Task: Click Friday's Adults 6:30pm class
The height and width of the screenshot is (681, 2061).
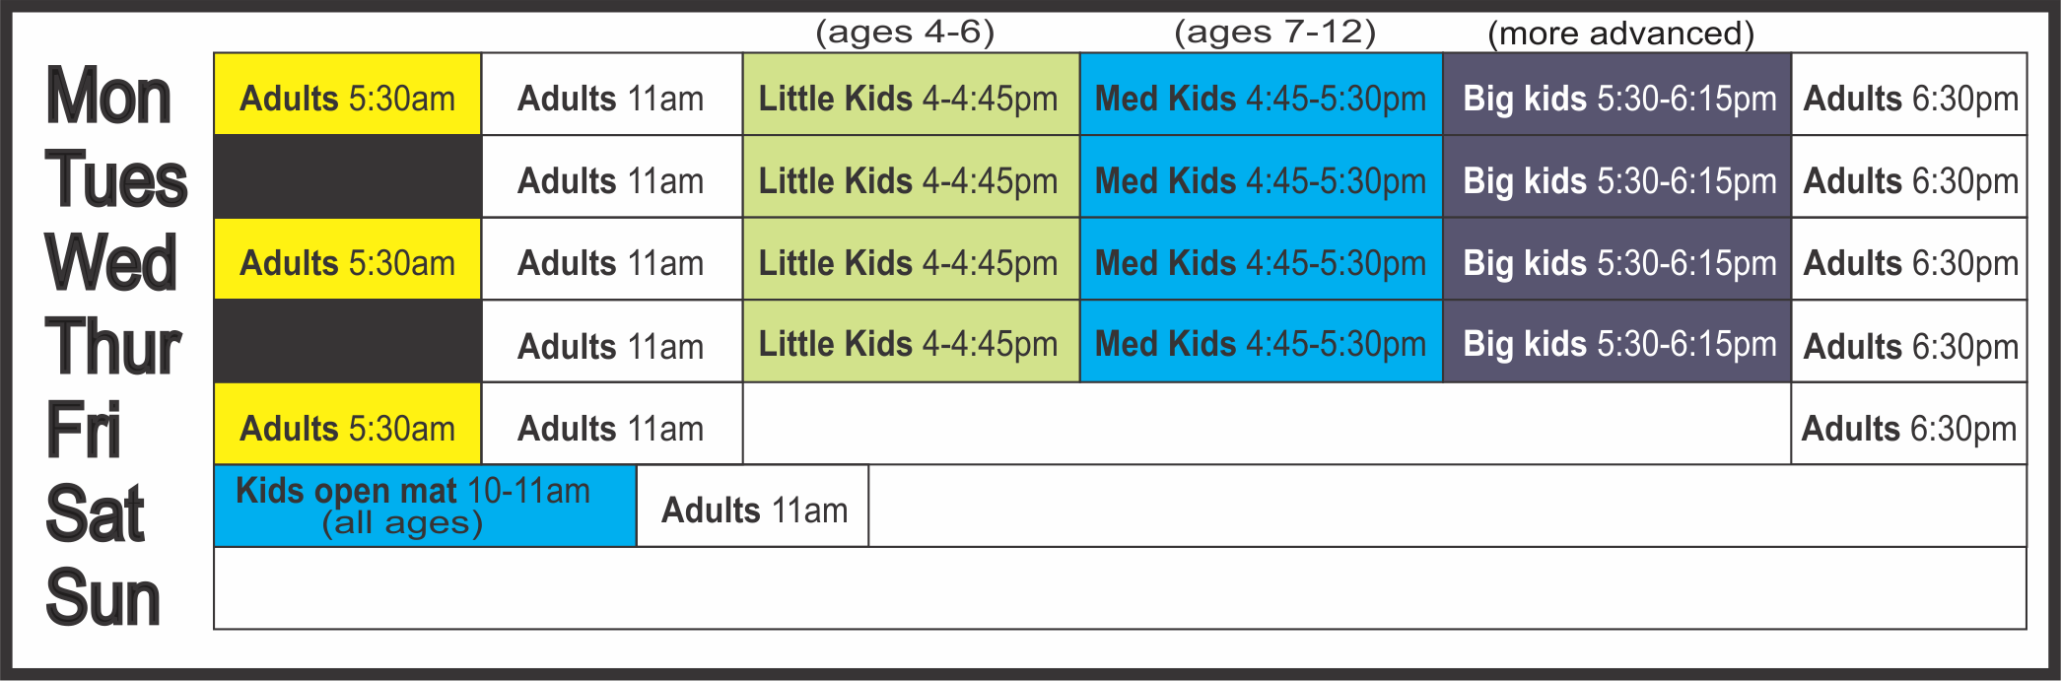Action: click(x=1908, y=425)
